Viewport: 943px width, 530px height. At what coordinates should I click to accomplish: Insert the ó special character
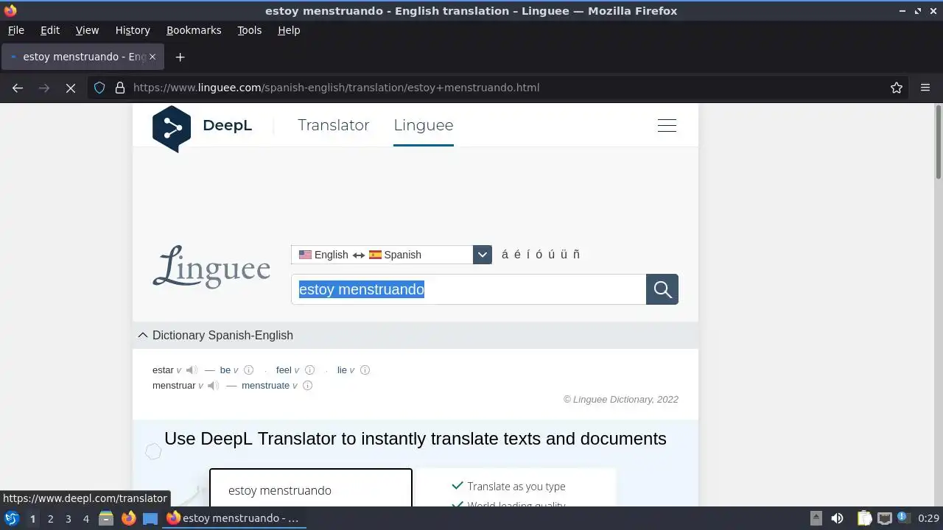coord(539,255)
